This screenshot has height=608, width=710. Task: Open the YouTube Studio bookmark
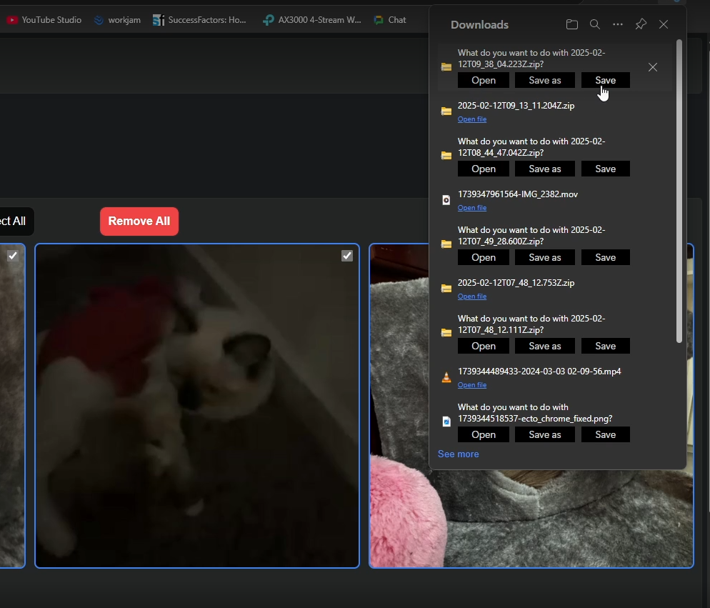pos(44,19)
